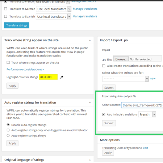This screenshot has width=163, height=163.
Task: Click Browse to choose a .po file
Action: (x=121, y=59)
